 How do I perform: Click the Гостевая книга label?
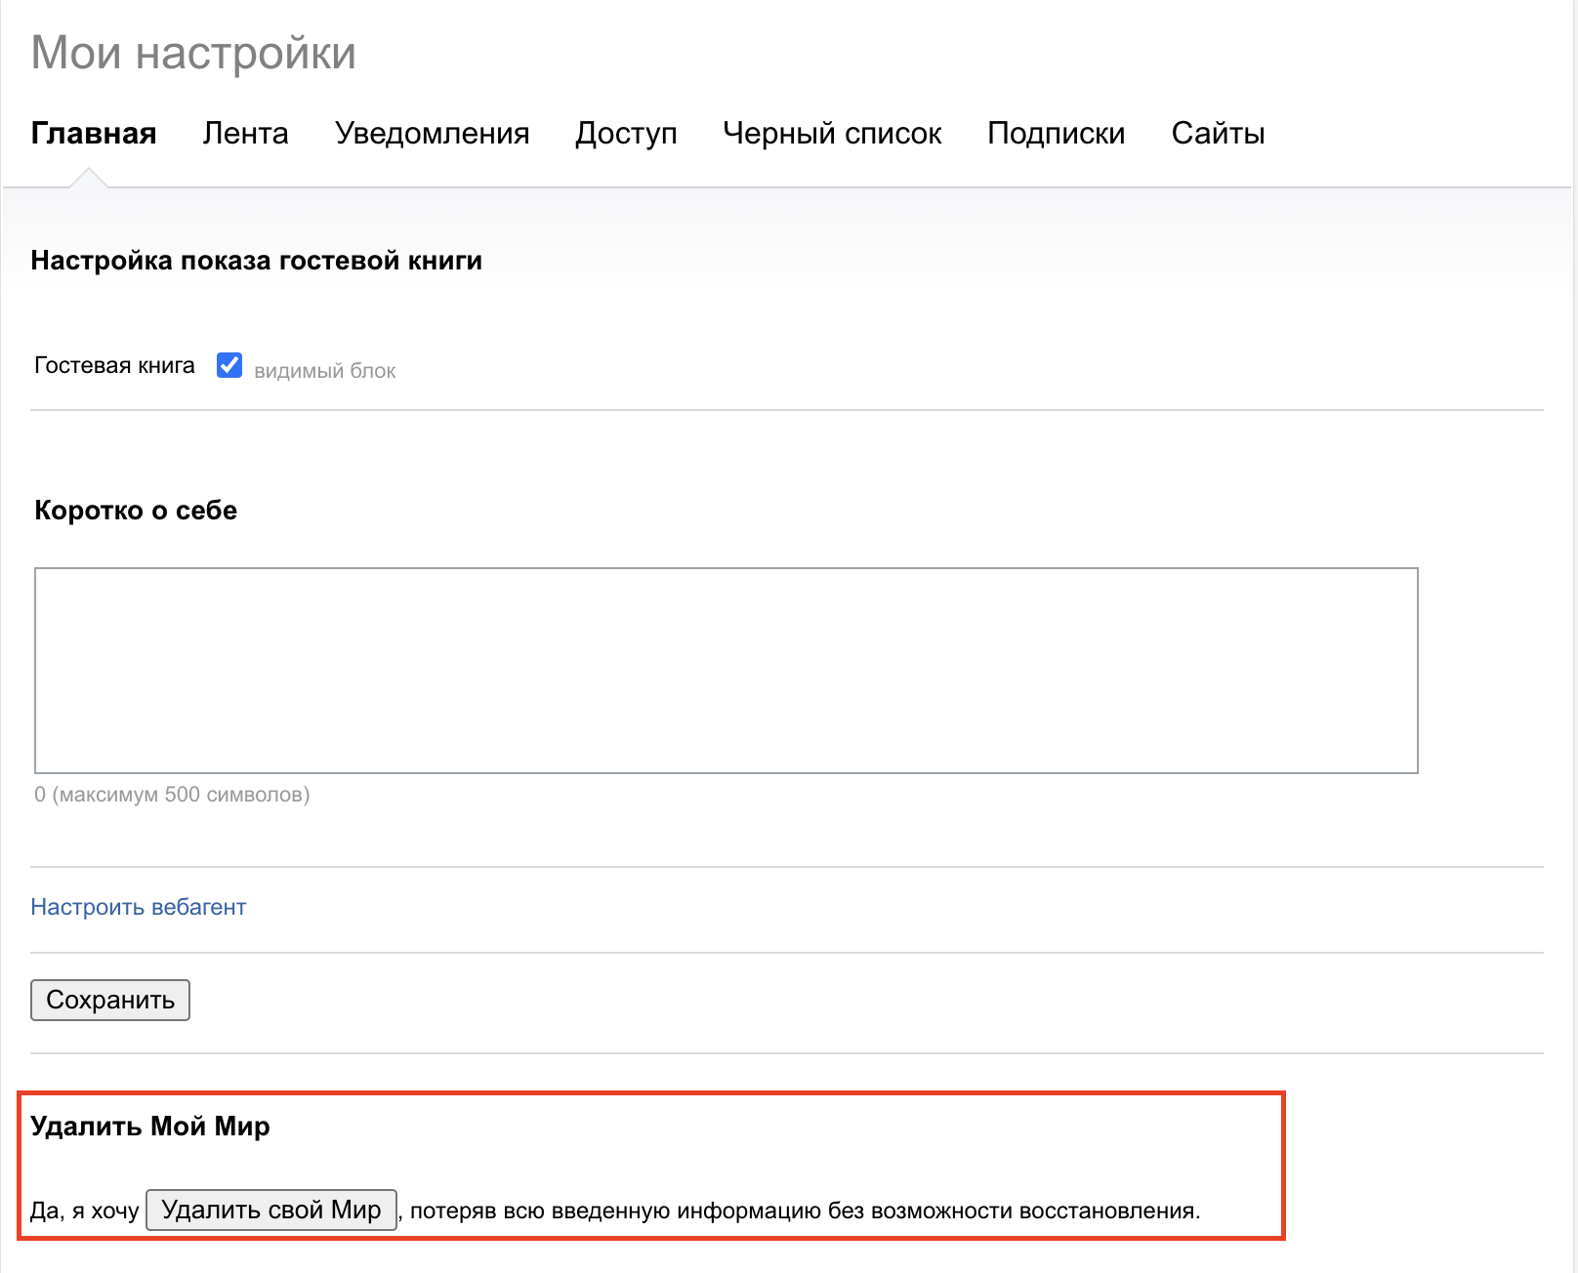point(114,365)
